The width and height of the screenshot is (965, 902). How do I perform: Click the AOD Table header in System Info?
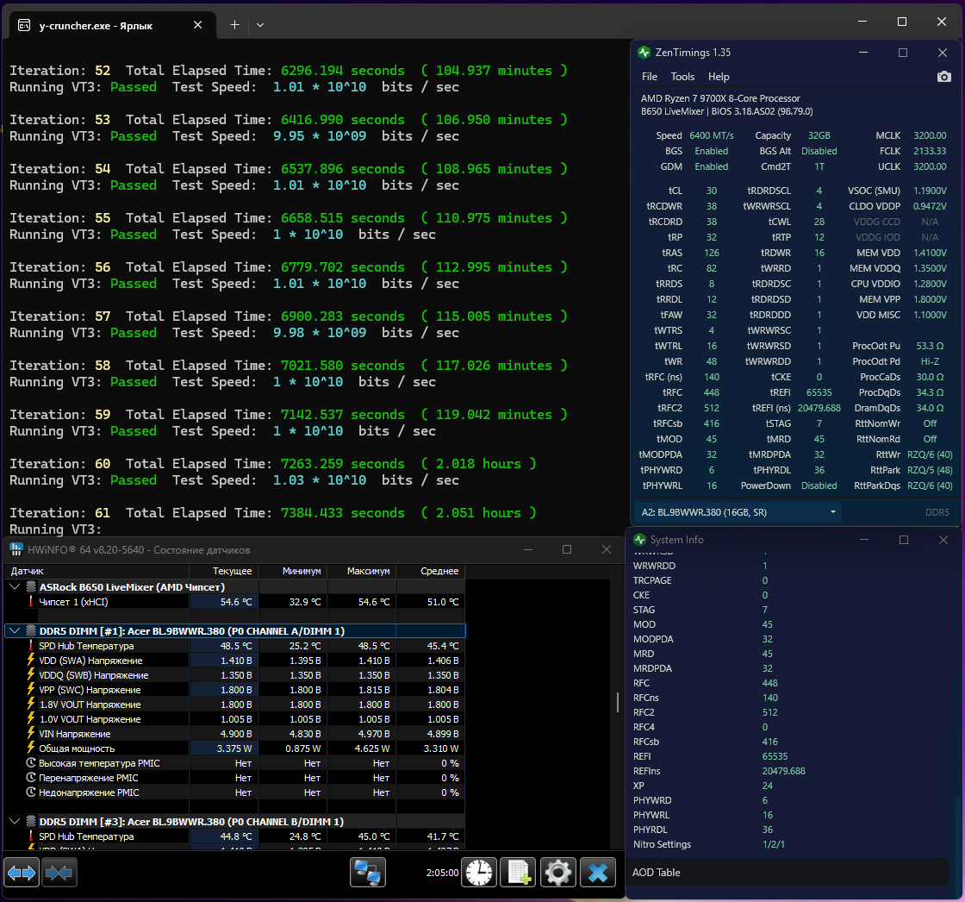(790, 873)
